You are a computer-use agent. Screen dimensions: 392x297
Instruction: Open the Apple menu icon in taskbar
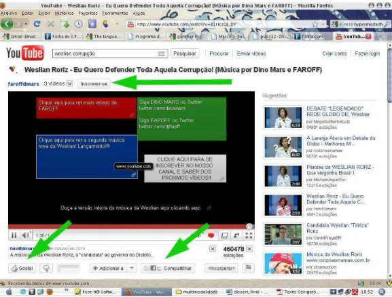(x=9, y=292)
